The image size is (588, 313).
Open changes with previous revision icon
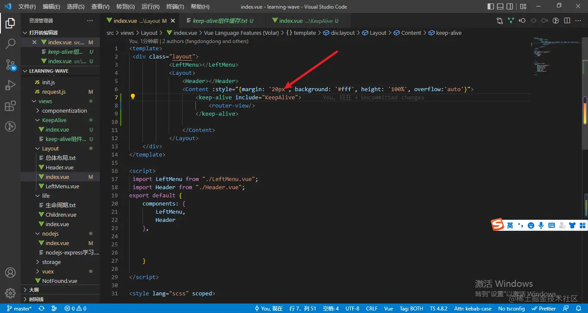[x=522, y=21]
